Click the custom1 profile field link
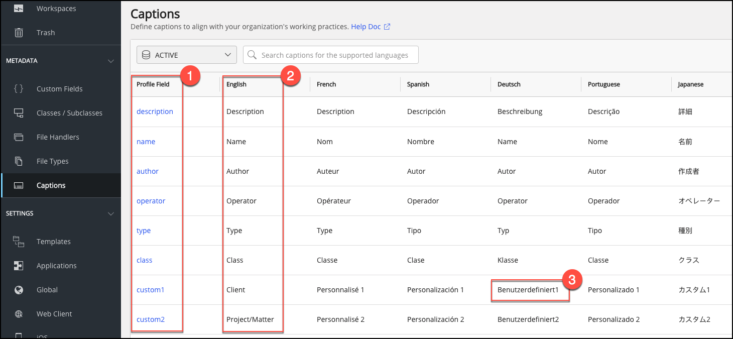The image size is (733, 339). 150,289
